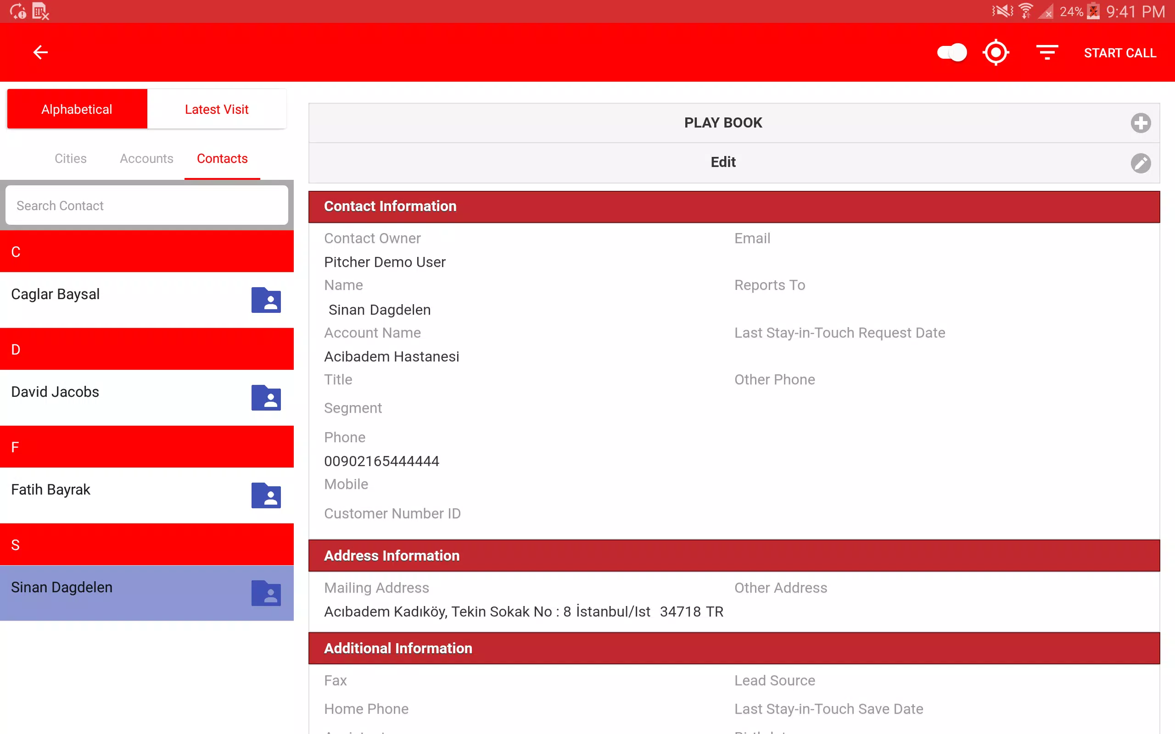Open the filter lines icon

tap(1047, 52)
